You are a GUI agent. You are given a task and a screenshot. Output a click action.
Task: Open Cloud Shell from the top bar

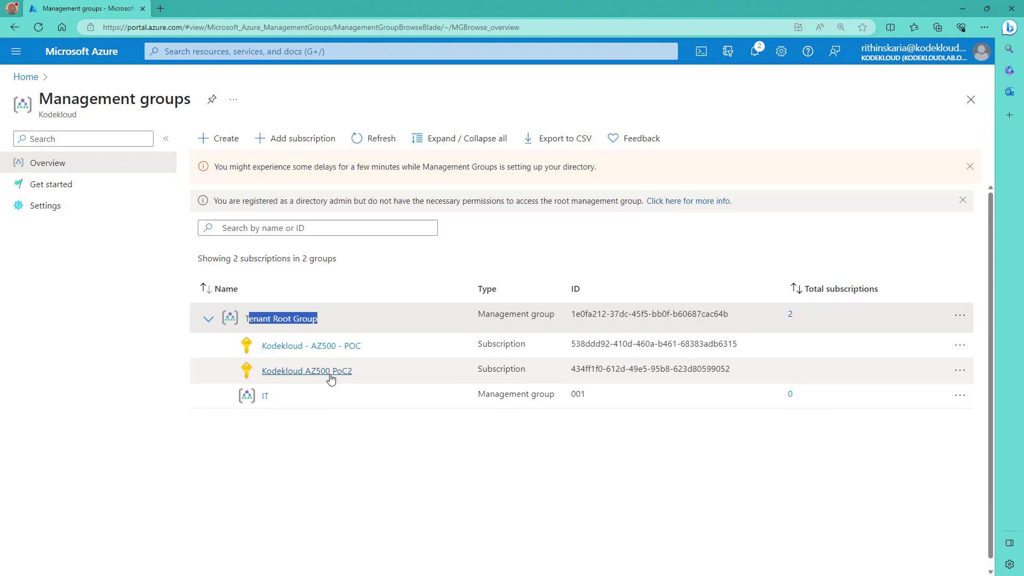(x=701, y=51)
